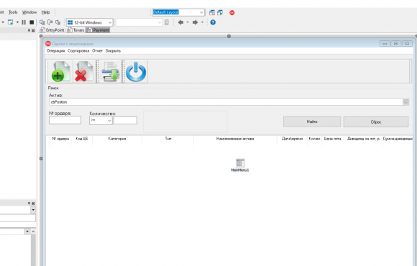Viewport: 417px width, 266px height.
Task: Click the blue help question mark icon
Action: [x=213, y=22]
